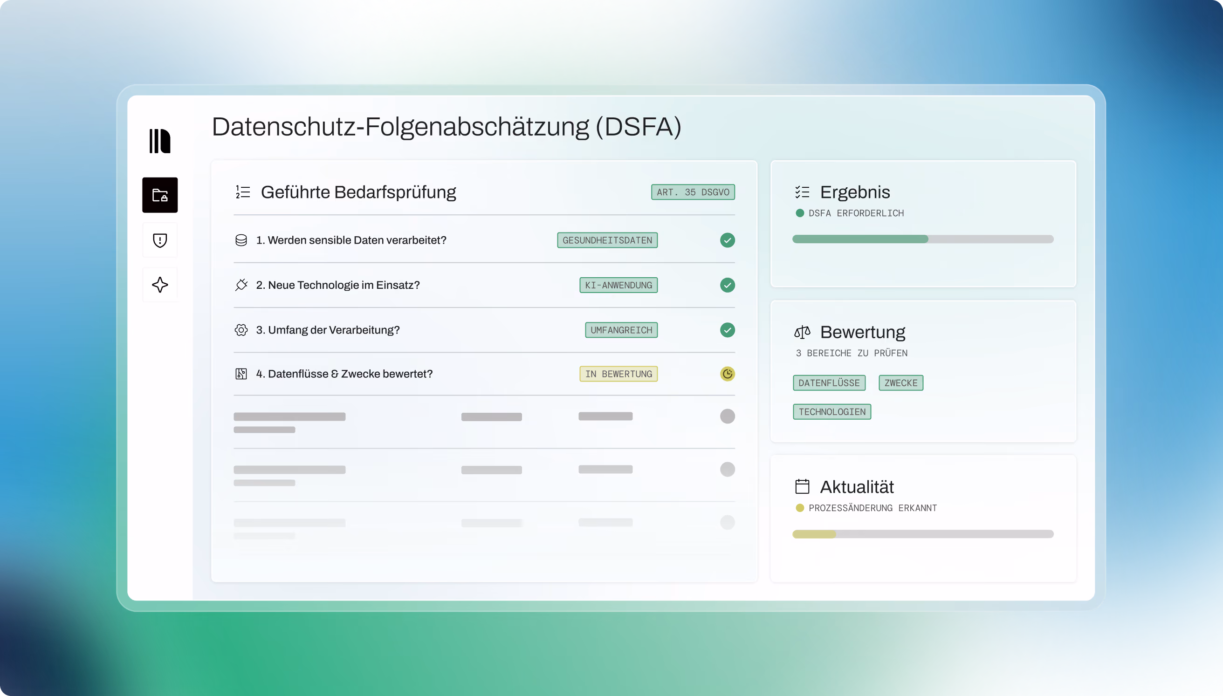Viewport: 1223px width, 696px height.
Task: Open the shield alert sidebar section
Action: [160, 240]
